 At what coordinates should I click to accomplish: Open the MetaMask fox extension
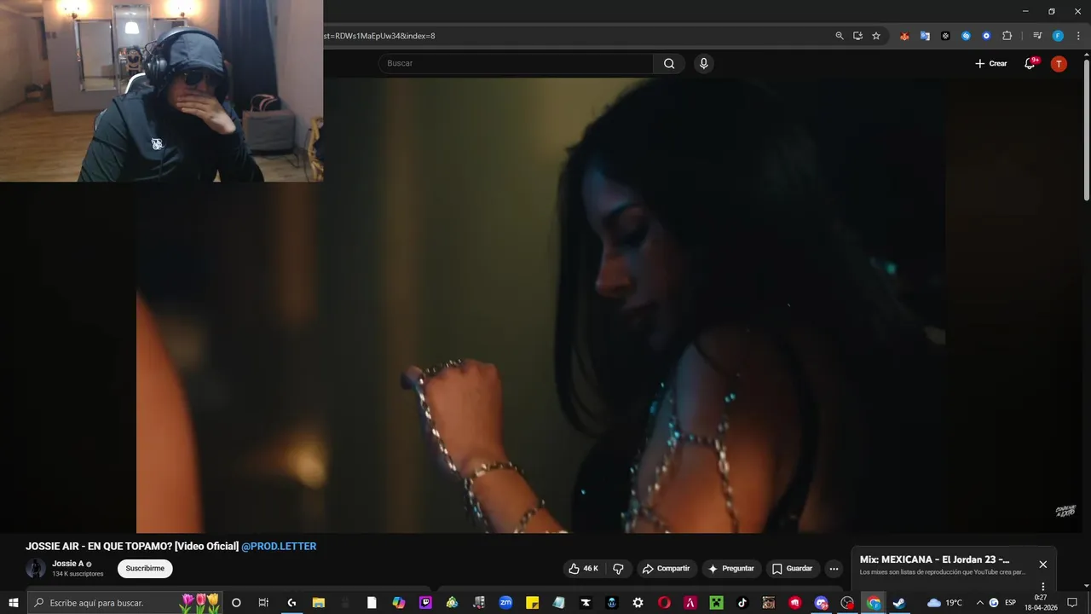[x=904, y=36]
